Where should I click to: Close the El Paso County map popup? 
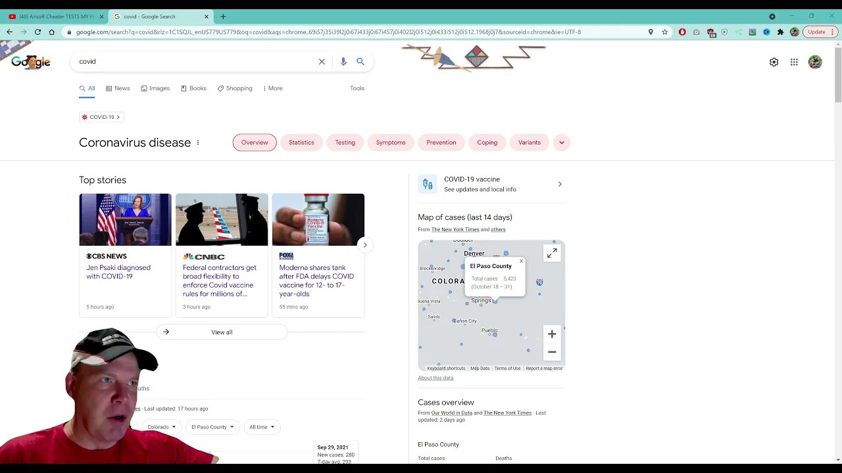tap(521, 261)
